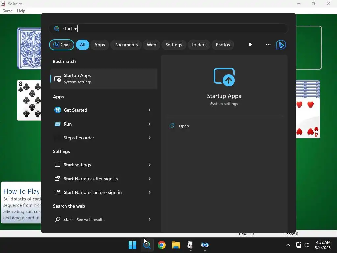Click the Solitaire title bar app icon
Screen dimensions: 337x253
(3, 4)
